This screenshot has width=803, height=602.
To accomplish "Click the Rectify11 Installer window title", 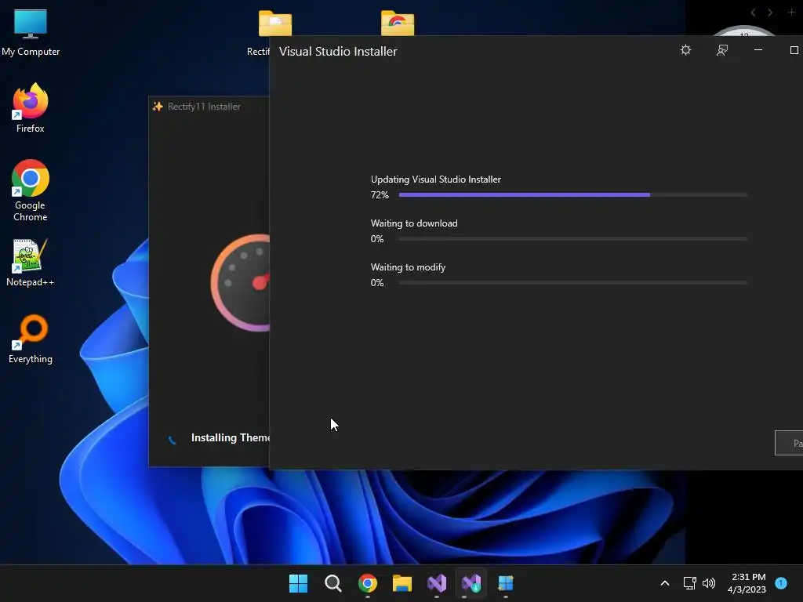I will tap(204, 107).
